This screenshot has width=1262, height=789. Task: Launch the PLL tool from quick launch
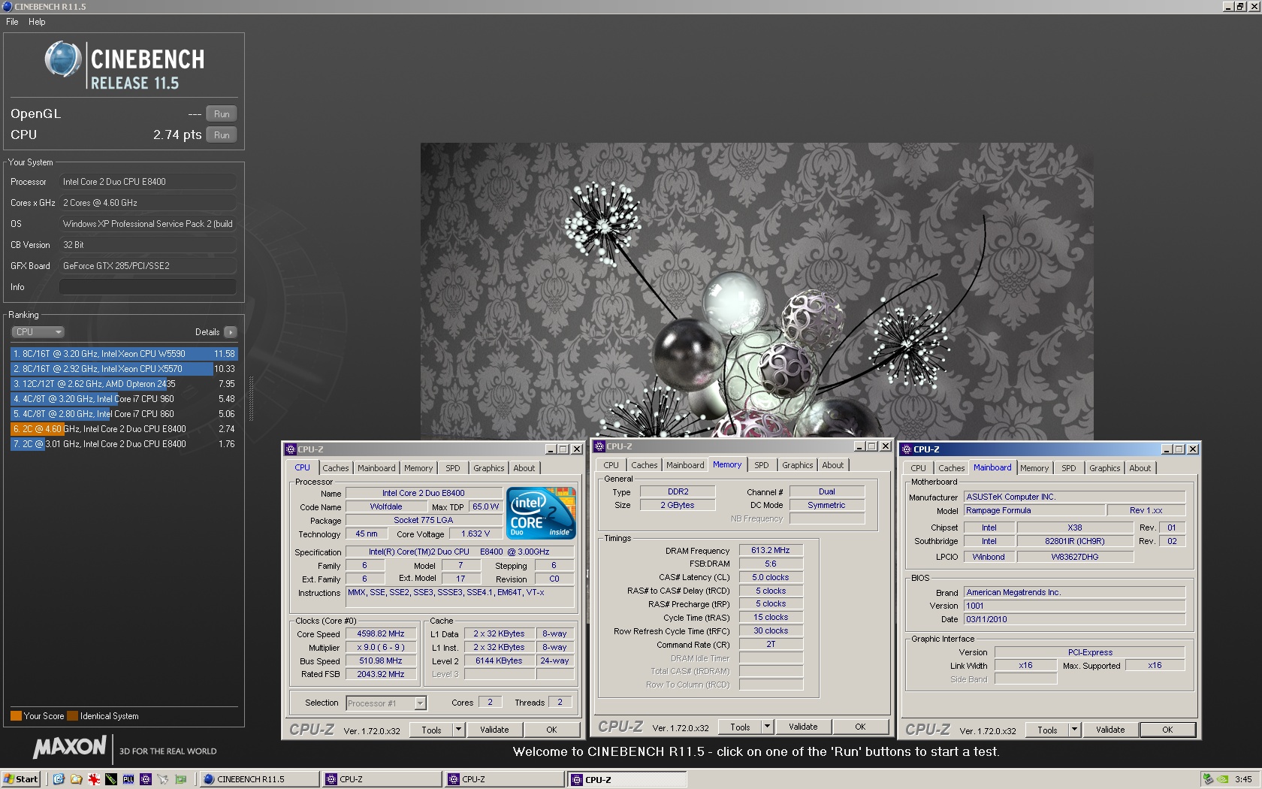[x=128, y=779]
